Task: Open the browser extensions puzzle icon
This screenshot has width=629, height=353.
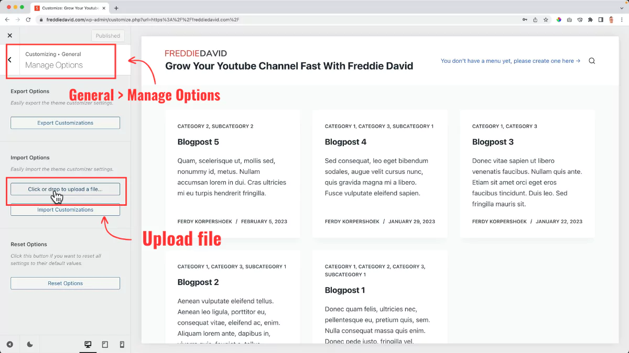Action: 589,19
